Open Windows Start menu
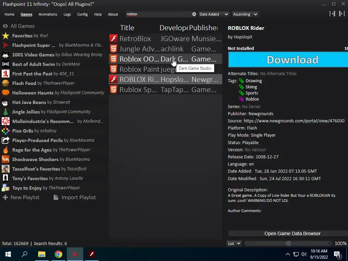The width and height of the screenshot is (348, 261). [x=8, y=254]
